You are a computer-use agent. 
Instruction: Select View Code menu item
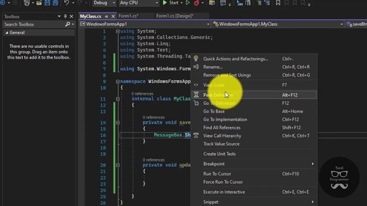click(x=254, y=85)
